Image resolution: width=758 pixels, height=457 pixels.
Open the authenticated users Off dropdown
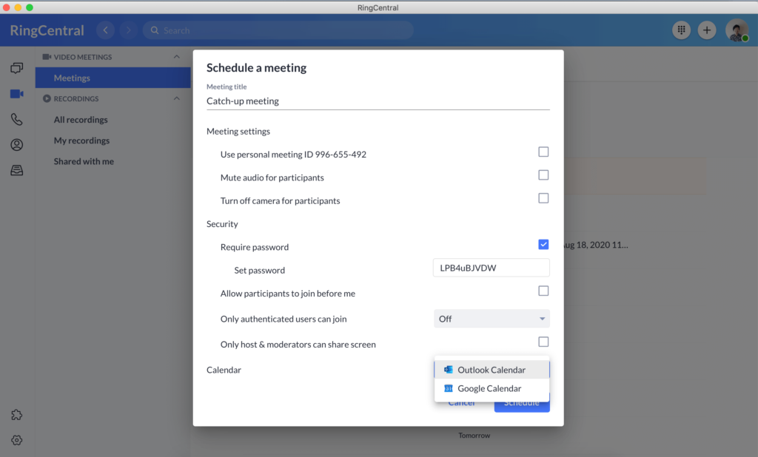coord(492,319)
